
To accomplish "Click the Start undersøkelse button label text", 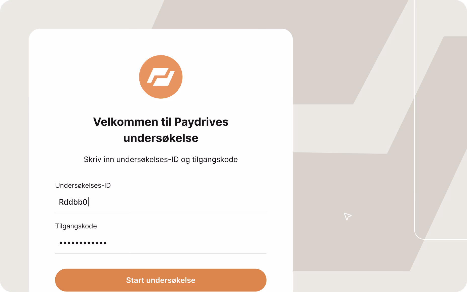I will [x=161, y=280].
